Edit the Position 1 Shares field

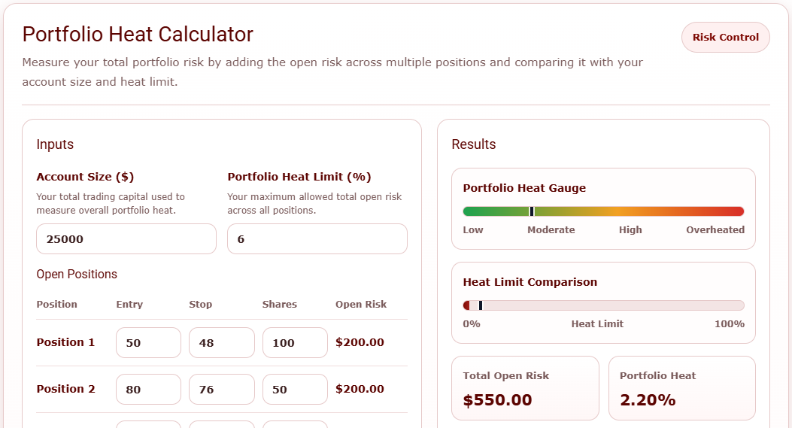point(294,343)
